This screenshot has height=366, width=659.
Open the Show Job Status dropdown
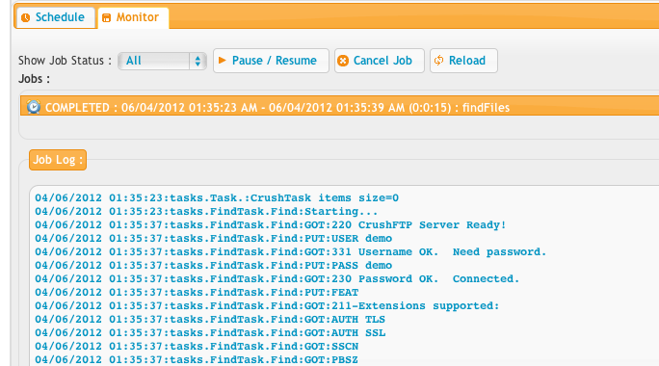click(x=162, y=61)
